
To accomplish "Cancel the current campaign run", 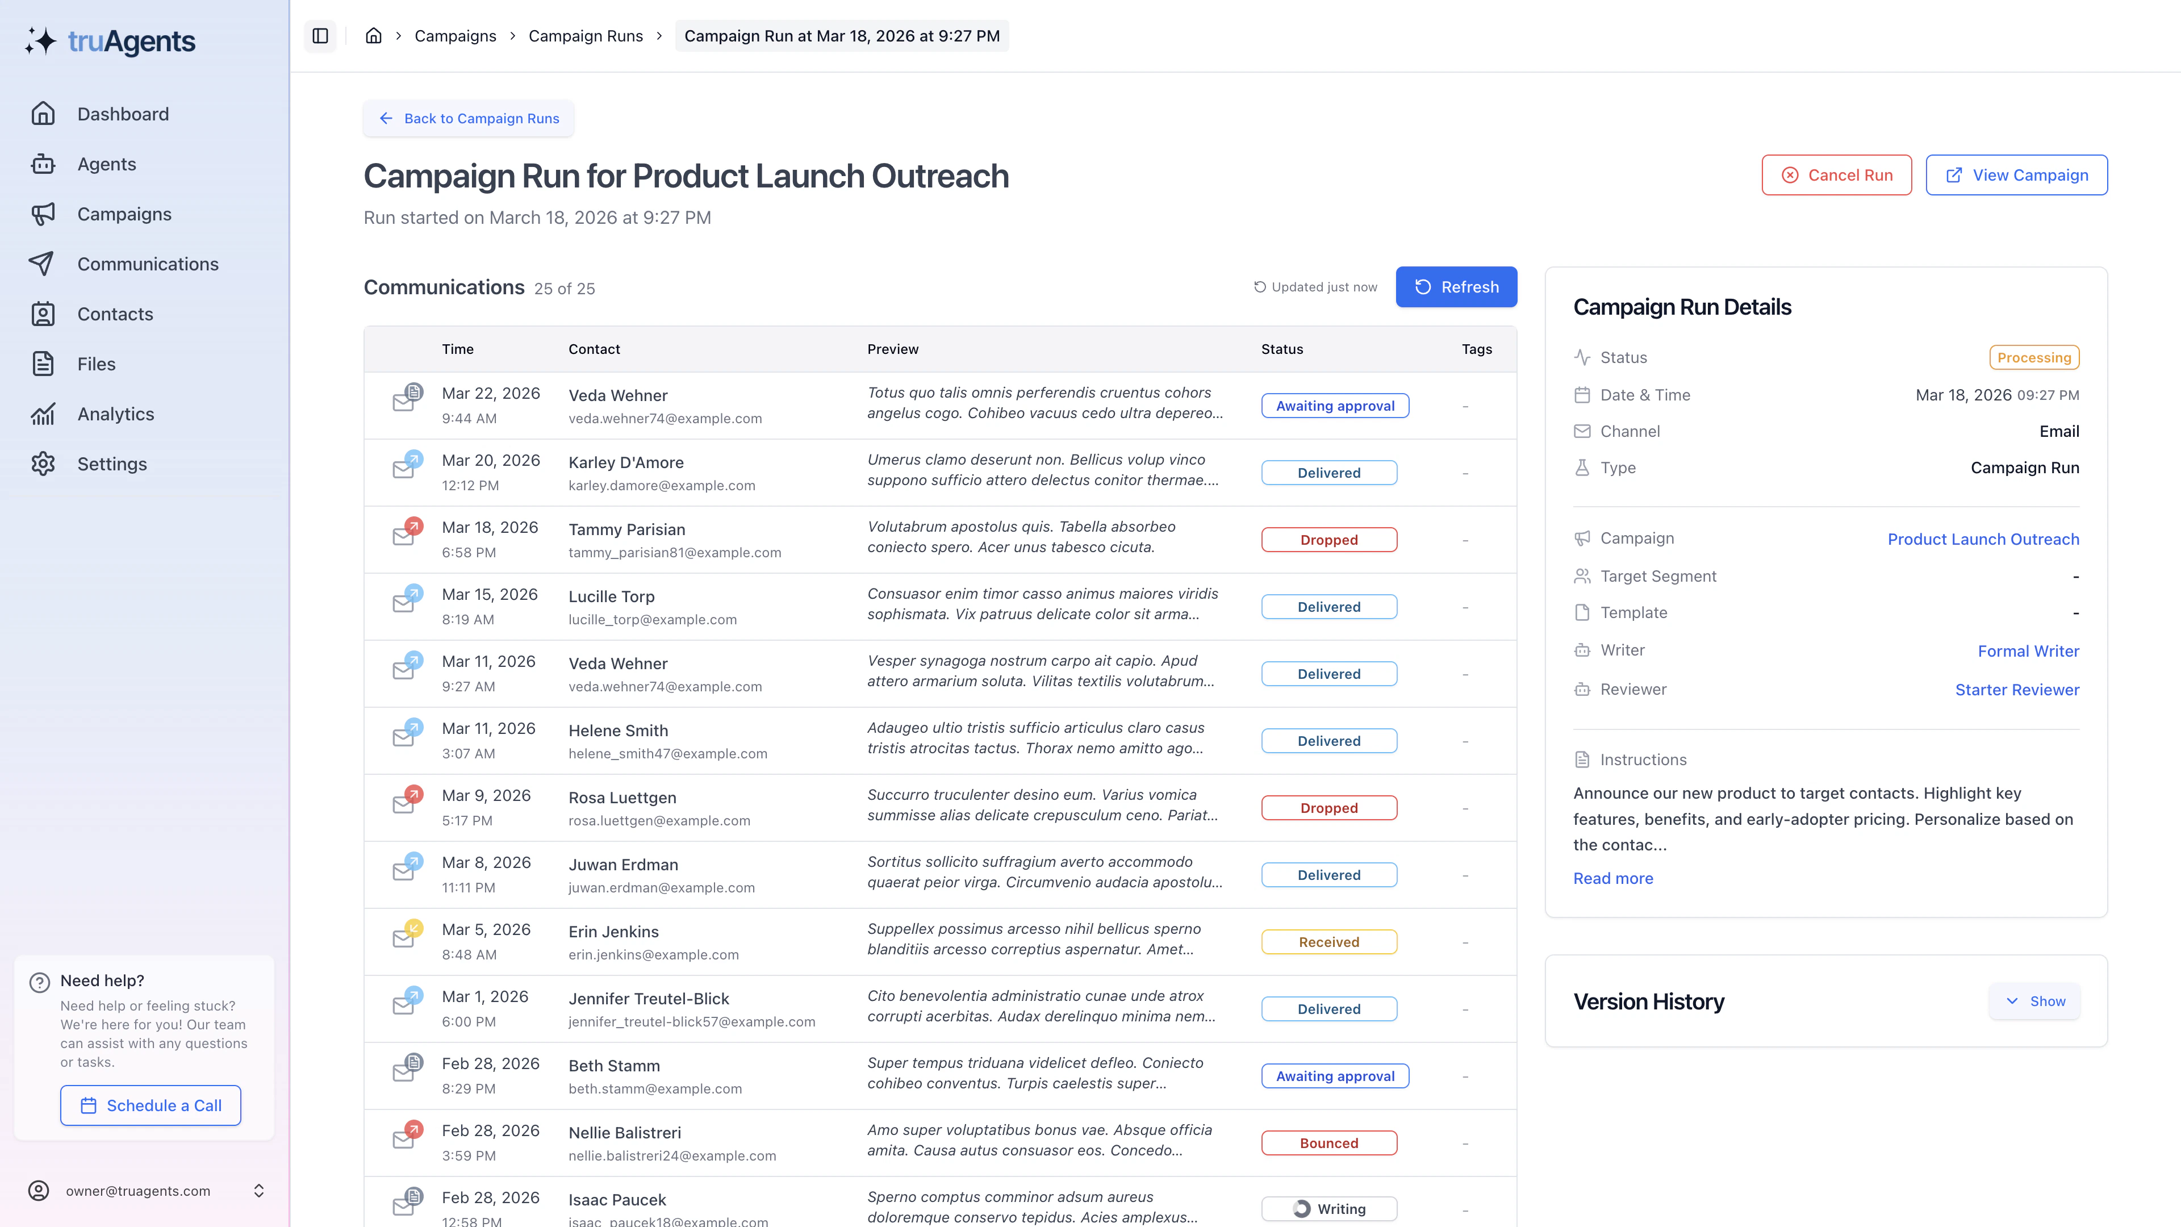I will tap(1836, 174).
